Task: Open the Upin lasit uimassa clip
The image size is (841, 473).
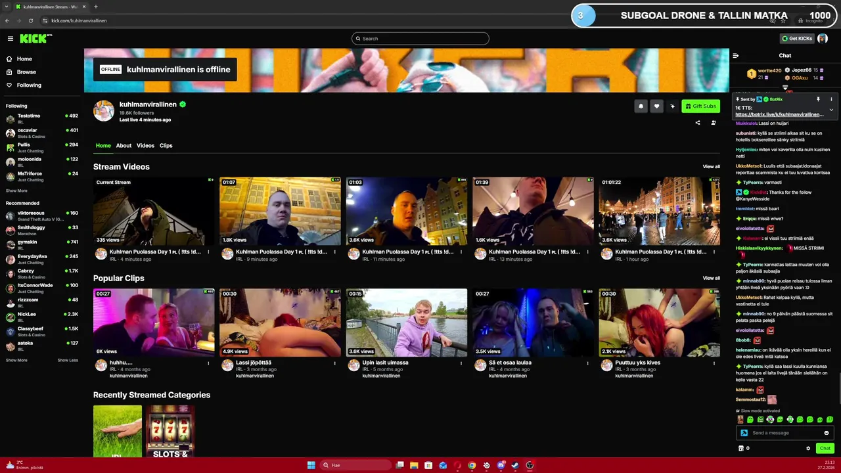Action: pyautogui.click(x=406, y=323)
